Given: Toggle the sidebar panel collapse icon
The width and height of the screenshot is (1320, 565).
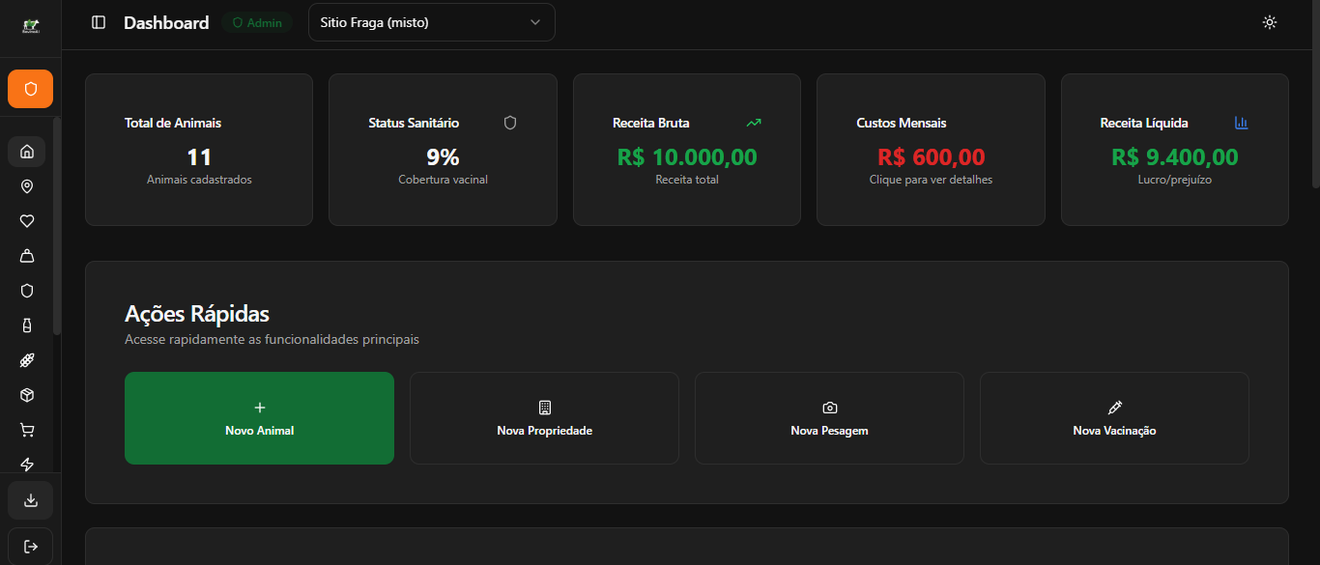Looking at the screenshot, I should 99,22.
